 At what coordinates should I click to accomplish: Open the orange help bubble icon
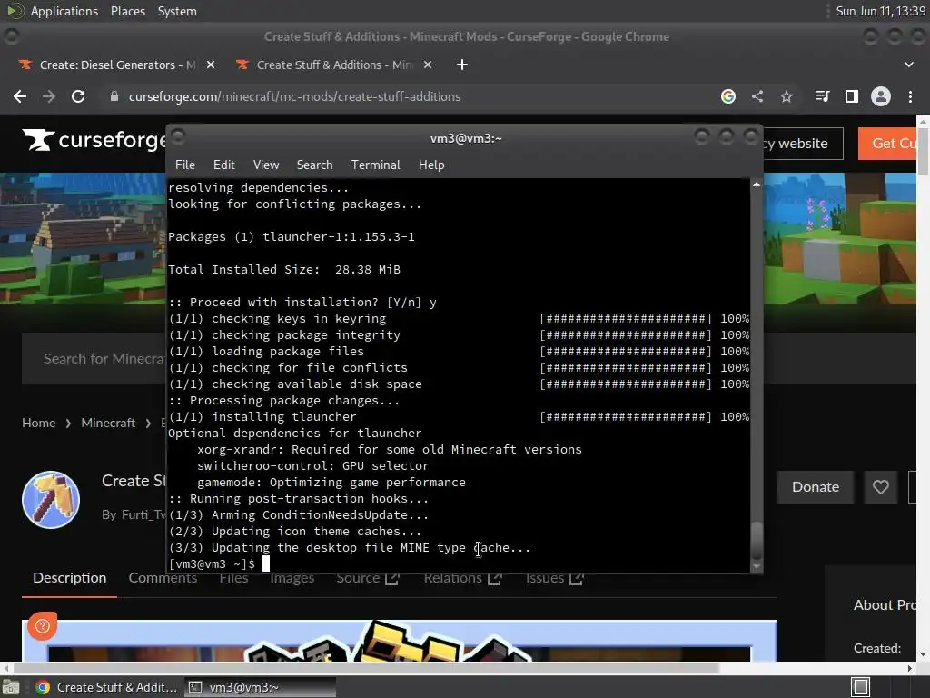click(x=42, y=625)
